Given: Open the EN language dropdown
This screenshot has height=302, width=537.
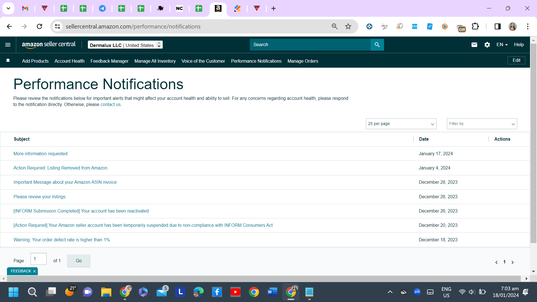Looking at the screenshot, I should [x=502, y=45].
